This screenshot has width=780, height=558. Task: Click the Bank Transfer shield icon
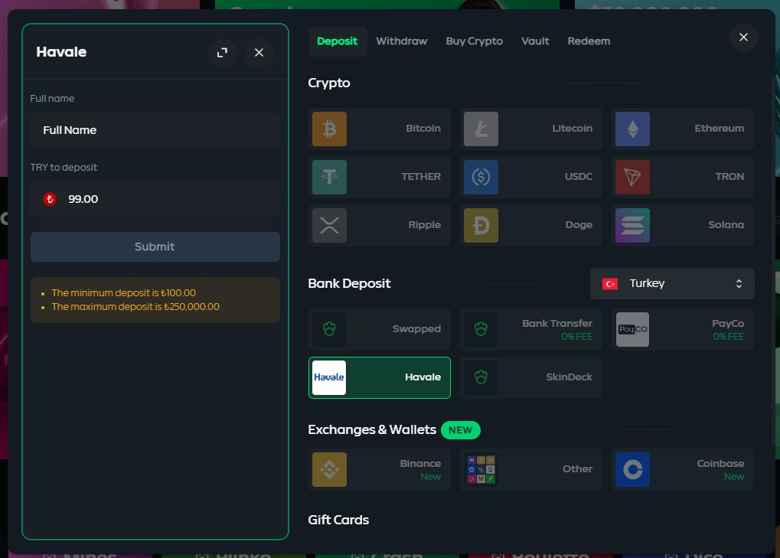(x=481, y=329)
